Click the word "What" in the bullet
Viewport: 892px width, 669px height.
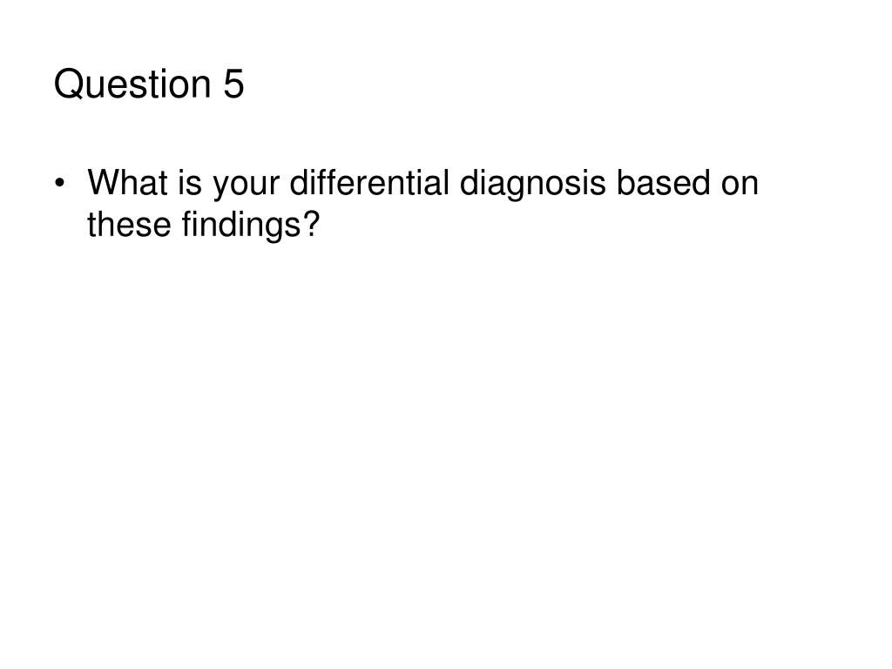click(x=127, y=183)
